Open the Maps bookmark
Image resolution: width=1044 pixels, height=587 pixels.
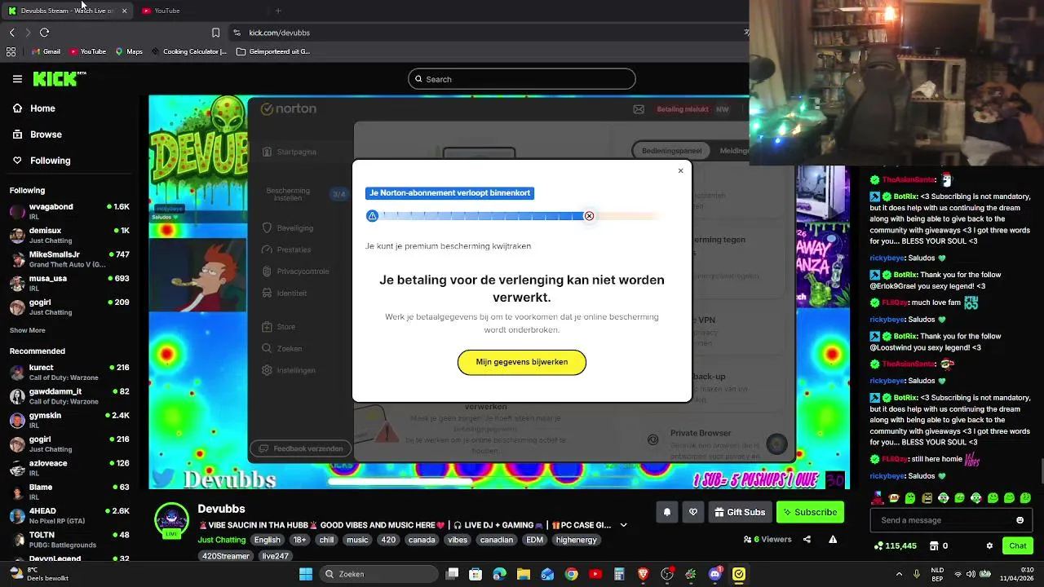[129, 51]
